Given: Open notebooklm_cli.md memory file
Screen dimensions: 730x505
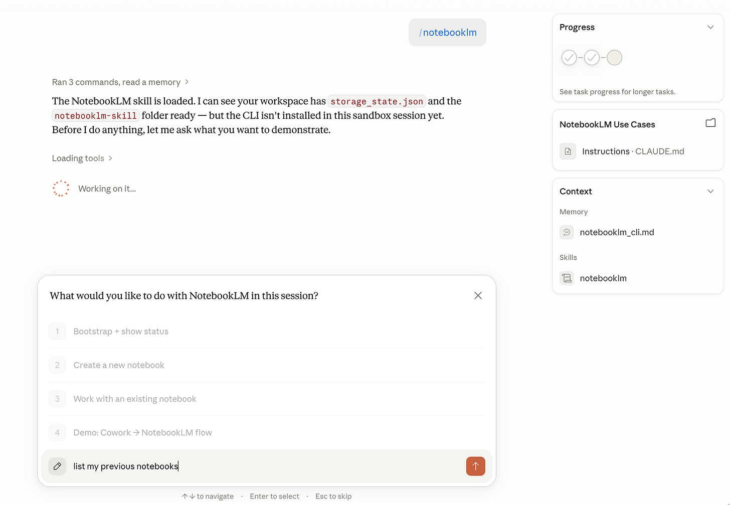Looking at the screenshot, I should pyautogui.click(x=617, y=232).
